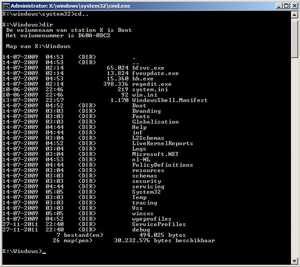Click the scrollbar down arrow
This screenshot has width=300, height=267.
click(x=294, y=261)
